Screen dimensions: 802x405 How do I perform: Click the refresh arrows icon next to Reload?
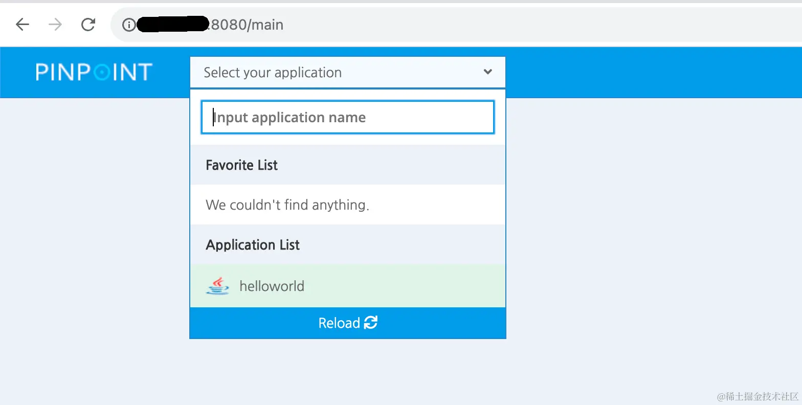(371, 323)
